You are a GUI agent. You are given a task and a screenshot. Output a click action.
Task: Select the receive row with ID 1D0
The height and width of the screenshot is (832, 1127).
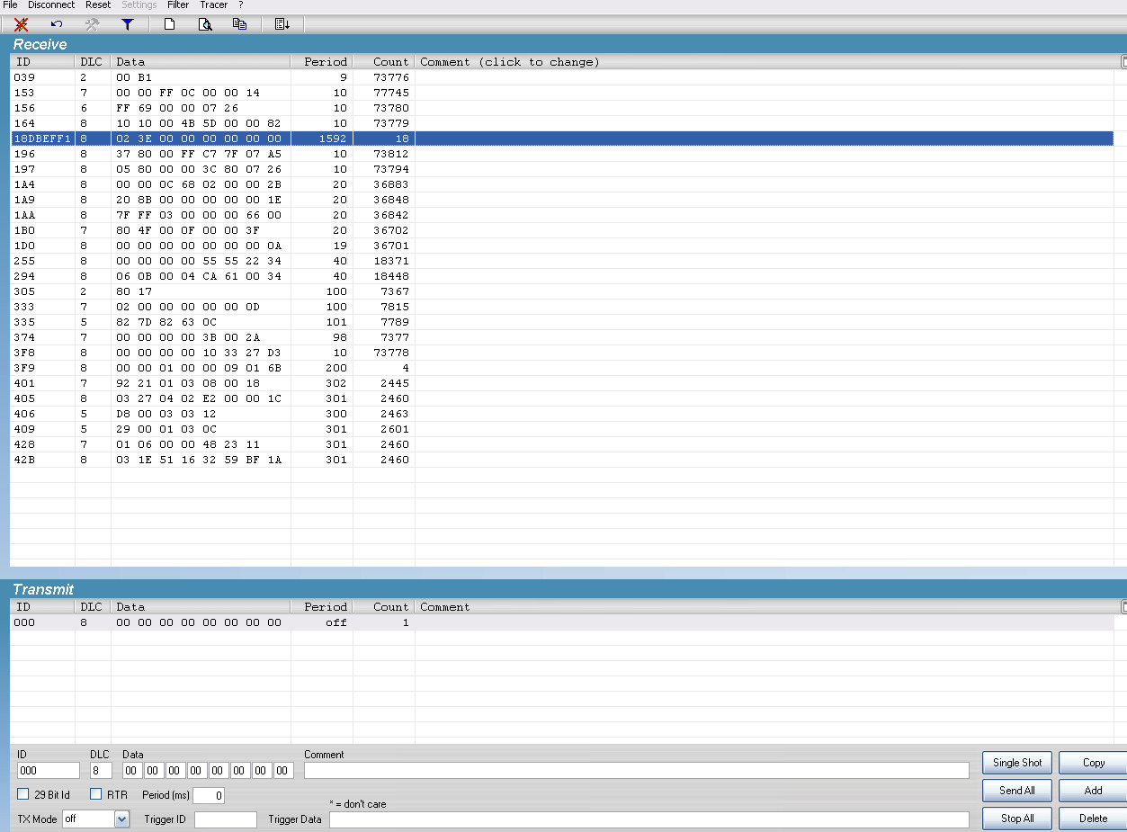point(562,246)
